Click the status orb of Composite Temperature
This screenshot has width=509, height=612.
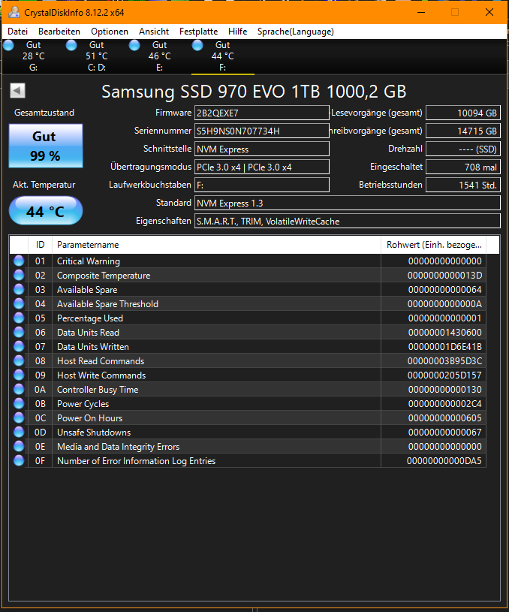click(x=19, y=275)
